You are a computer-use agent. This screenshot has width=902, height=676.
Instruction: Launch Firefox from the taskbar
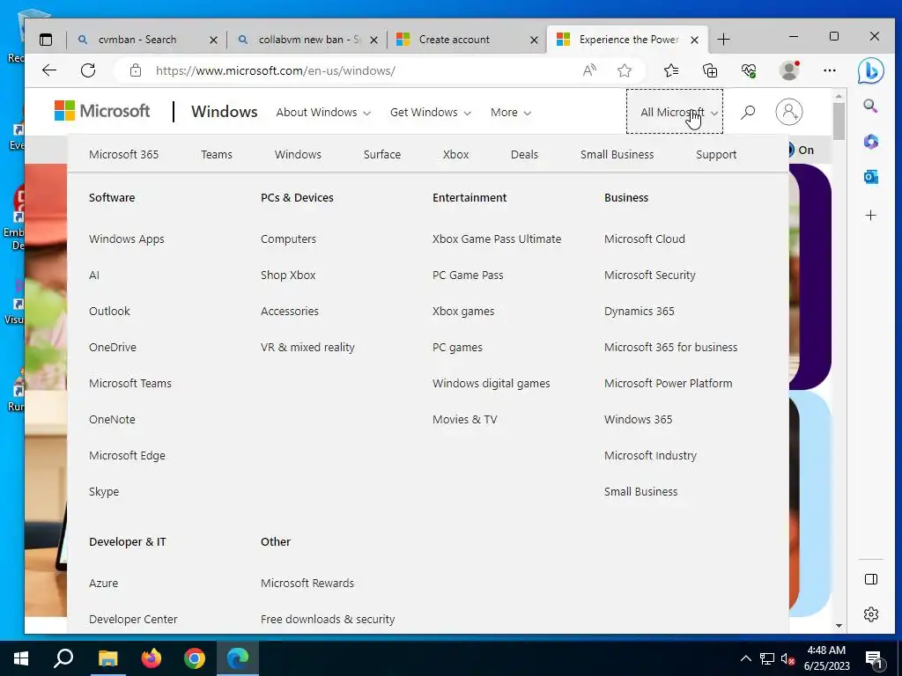coord(152,658)
